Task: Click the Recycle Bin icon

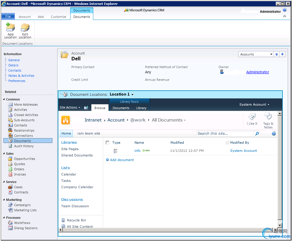Action: pyautogui.click(x=63, y=220)
